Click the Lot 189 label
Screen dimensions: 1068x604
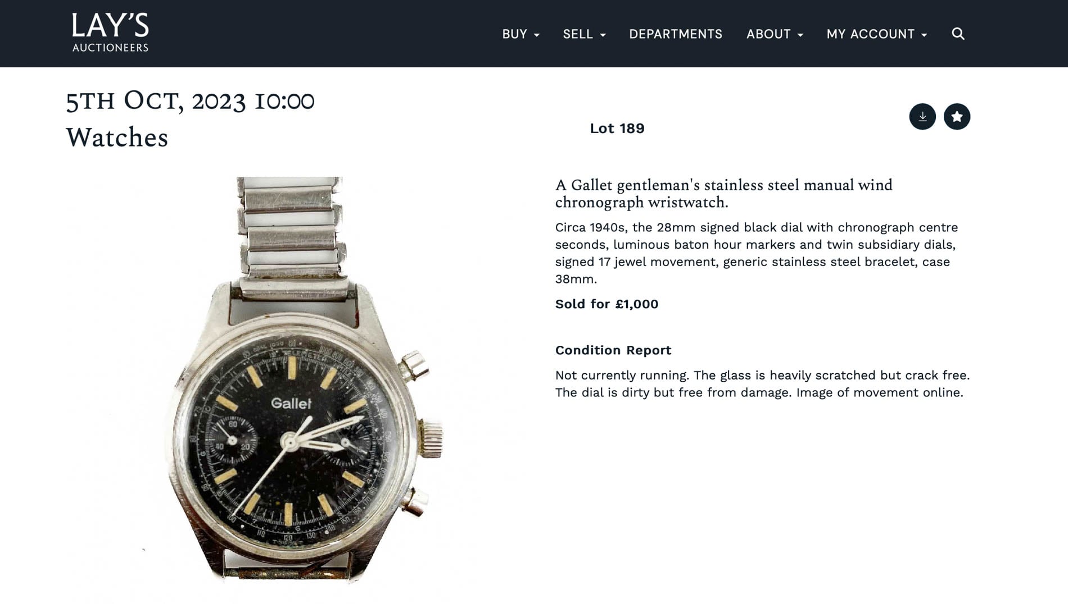[617, 128]
